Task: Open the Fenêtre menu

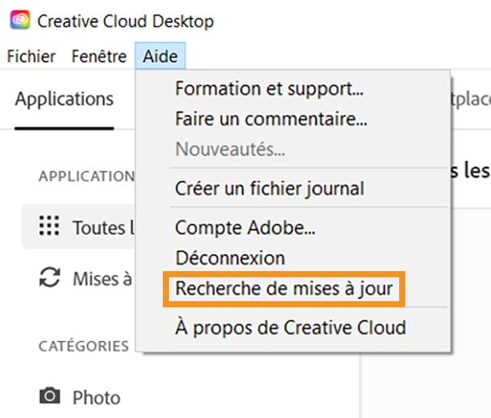Action: [x=99, y=56]
